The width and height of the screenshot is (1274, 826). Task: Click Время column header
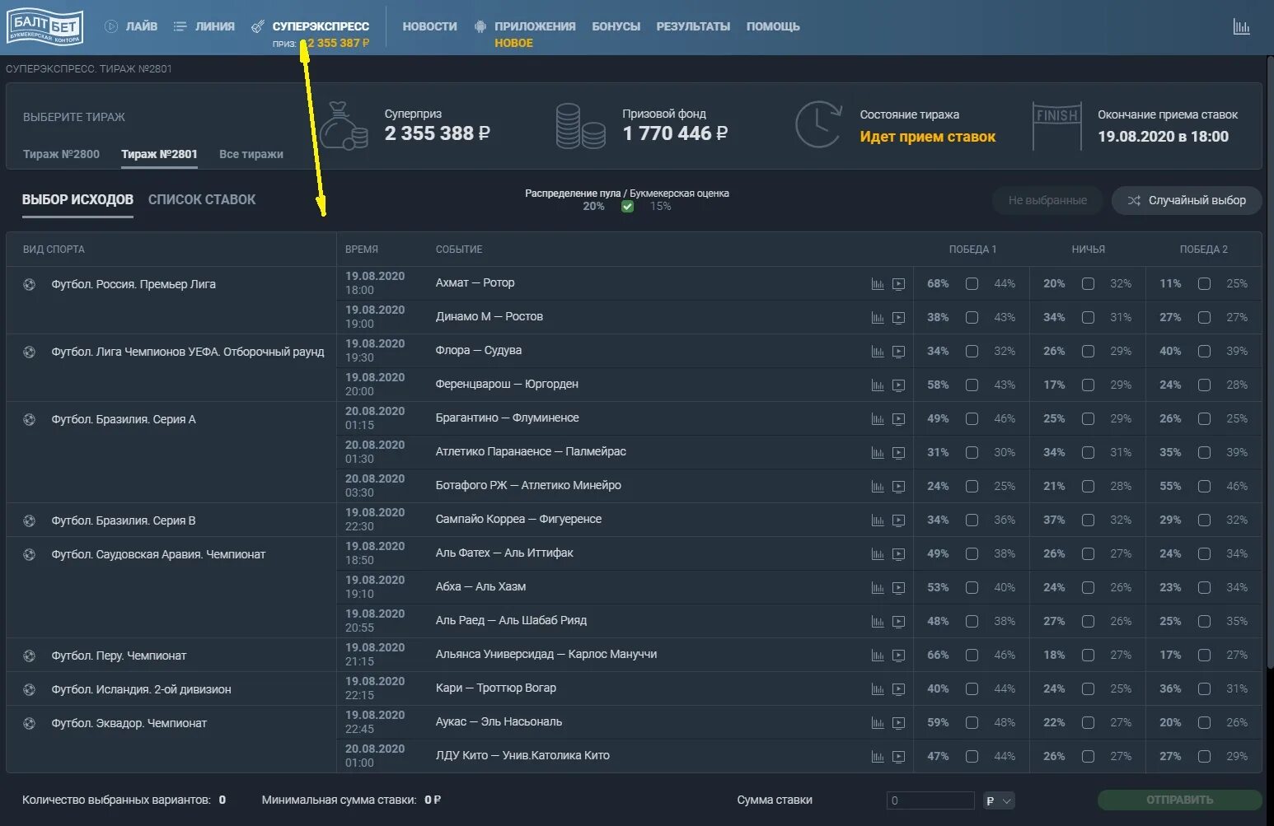[362, 250]
